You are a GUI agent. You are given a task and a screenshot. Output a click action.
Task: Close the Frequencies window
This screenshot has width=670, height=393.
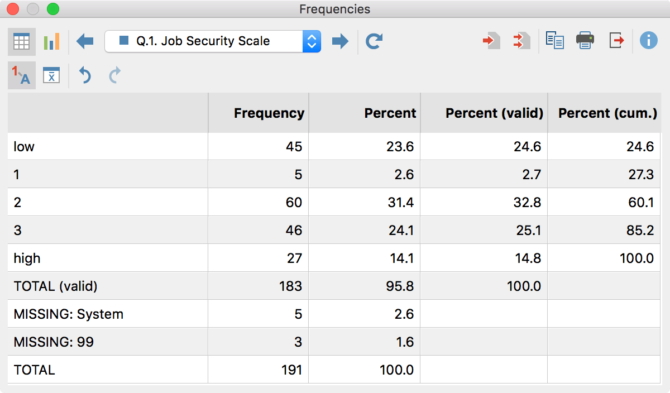12,9
